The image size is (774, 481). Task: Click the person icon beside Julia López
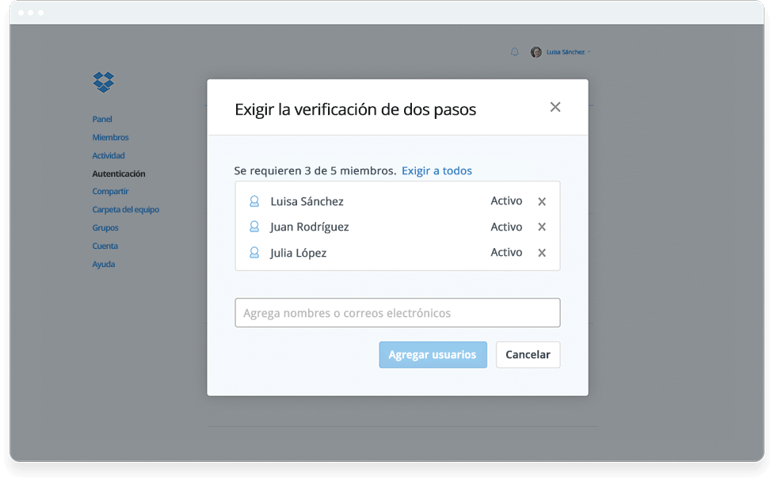(254, 252)
